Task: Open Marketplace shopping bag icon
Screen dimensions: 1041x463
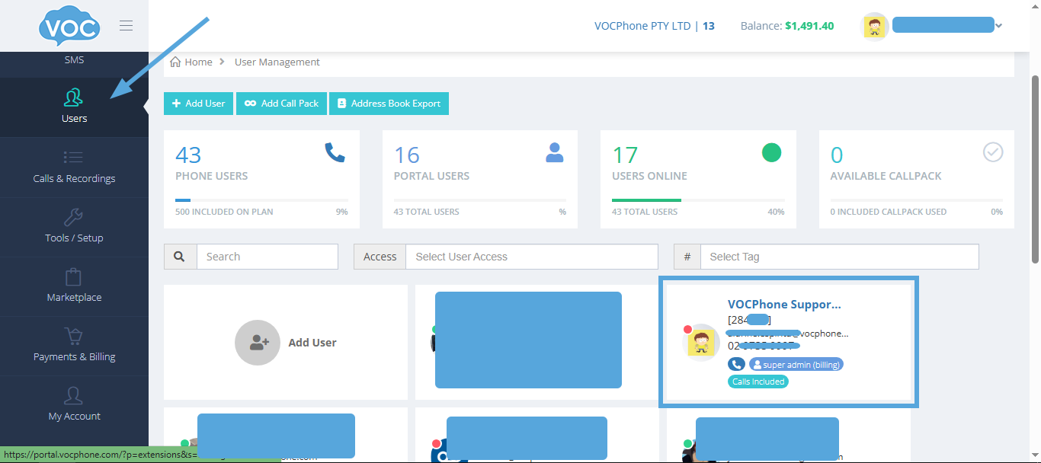Action: pyautogui.click(x=74, y=276)
